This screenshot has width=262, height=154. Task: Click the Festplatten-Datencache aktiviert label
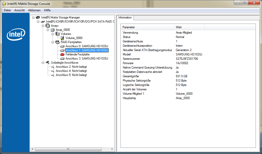pos(142,72)
